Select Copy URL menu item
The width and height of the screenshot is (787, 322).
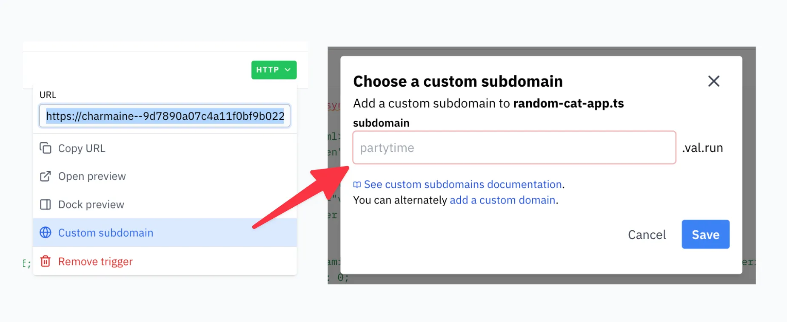coord(82,148)
